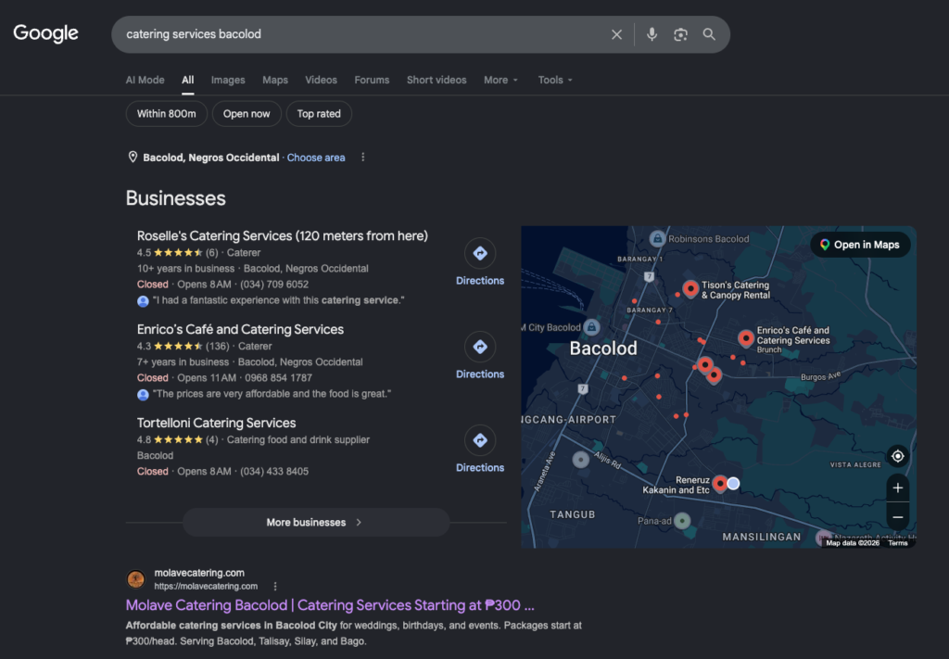This screenshot has width=949, height=659.
Task: Open the Tools dropdown
Action: [555, 80]
